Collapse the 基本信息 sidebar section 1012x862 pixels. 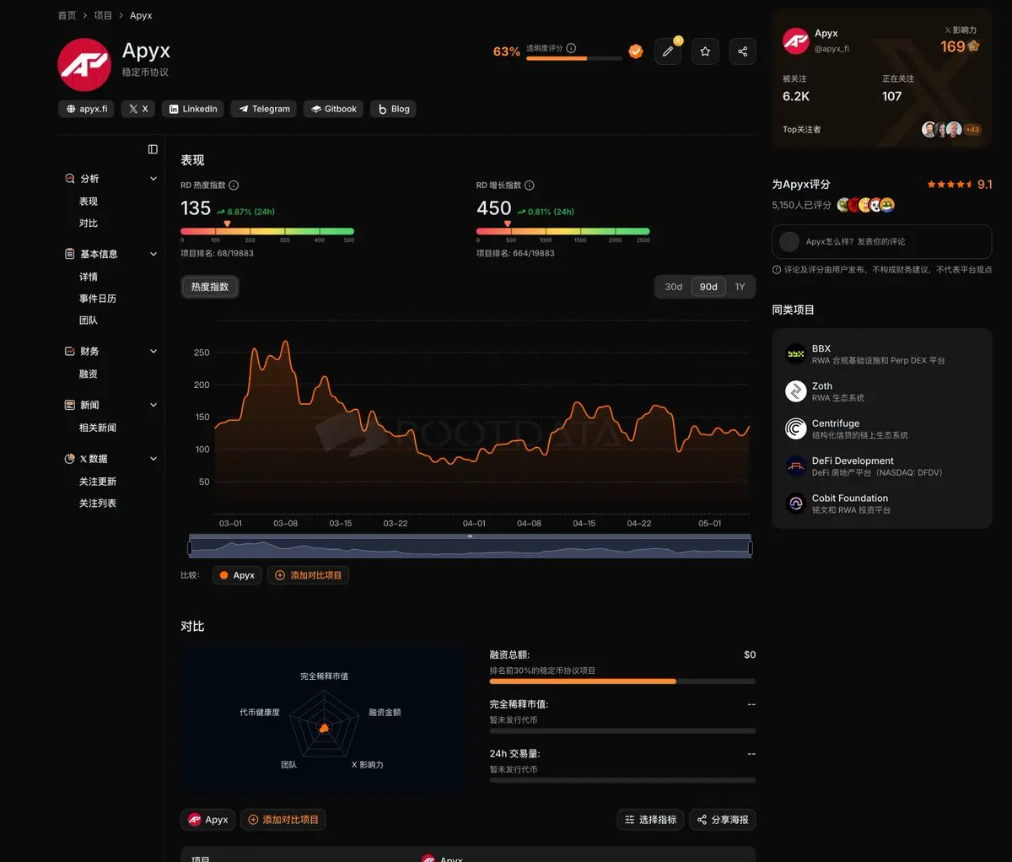(153, 254)
